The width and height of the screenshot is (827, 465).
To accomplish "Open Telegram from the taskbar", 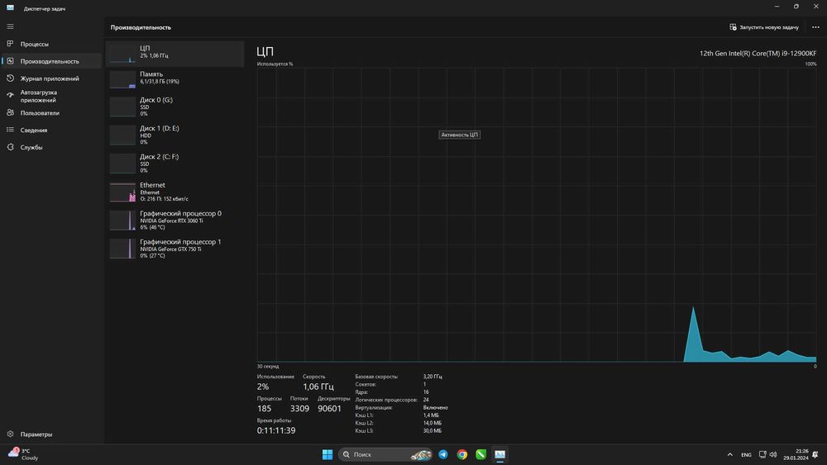I will [x=443, y=454].
